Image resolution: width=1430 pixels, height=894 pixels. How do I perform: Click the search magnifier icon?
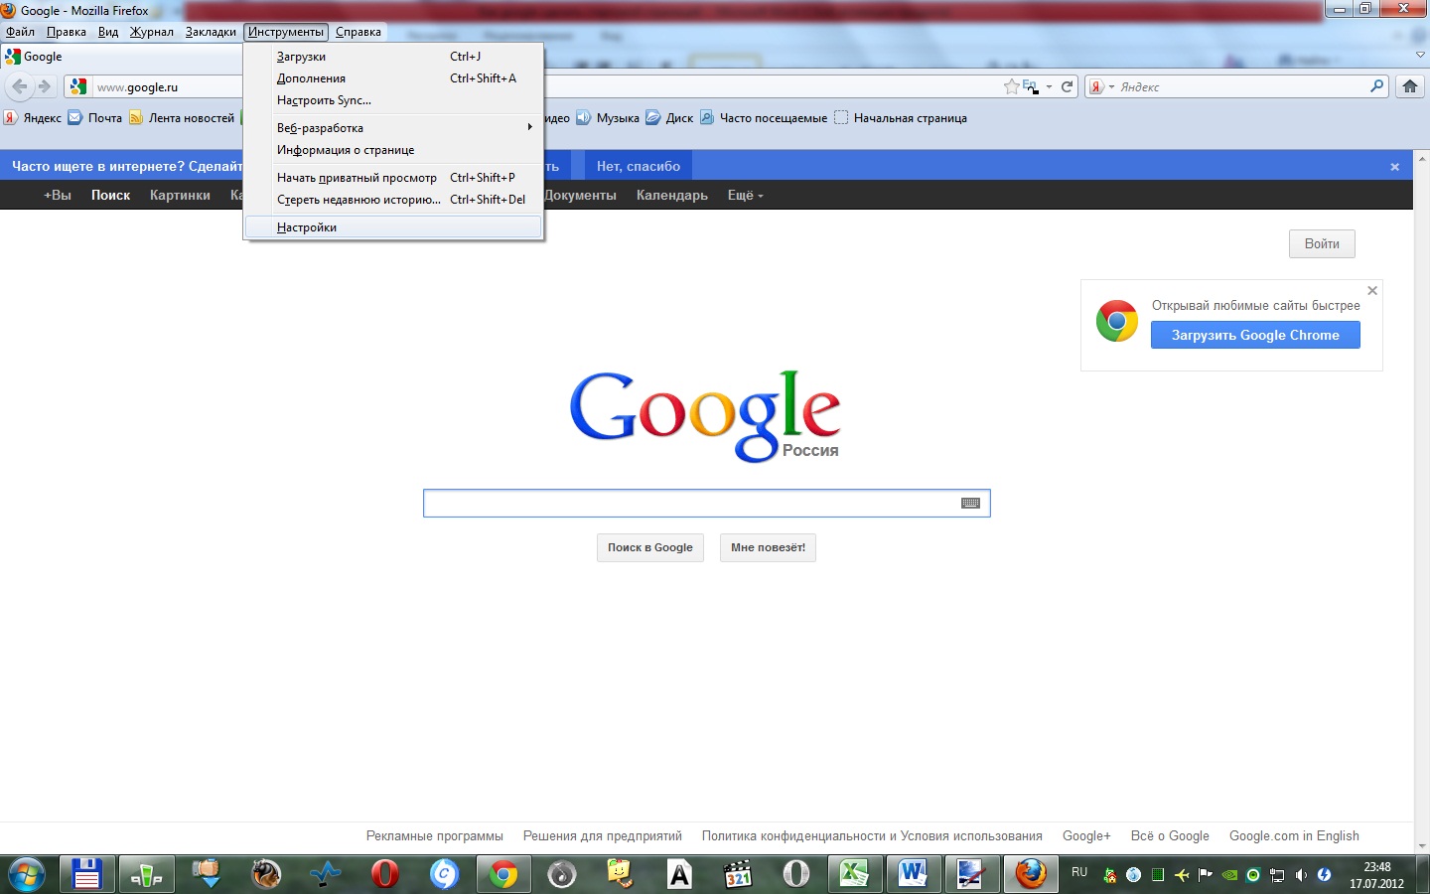[1376, 86]
